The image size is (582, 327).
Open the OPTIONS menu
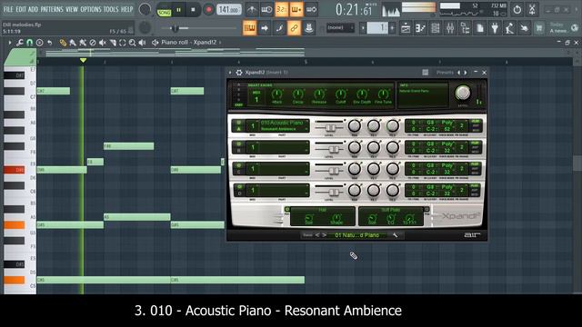click(x=91, y=9)
